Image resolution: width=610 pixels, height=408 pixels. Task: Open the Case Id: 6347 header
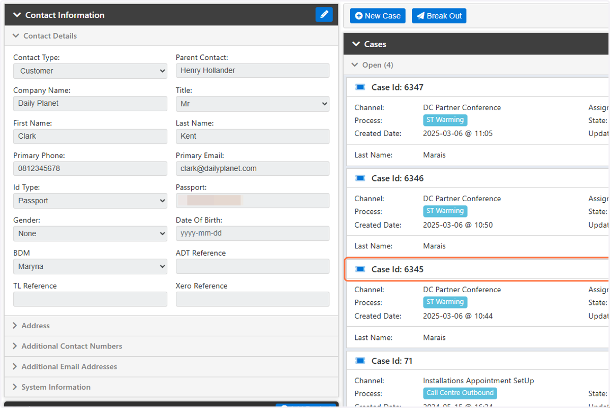click(478, 87)
